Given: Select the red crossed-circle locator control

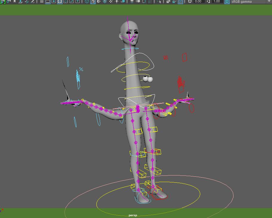Looking at the screenshot, I should tap(166, 57).
